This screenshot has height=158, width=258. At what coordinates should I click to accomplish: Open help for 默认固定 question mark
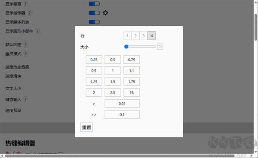pyautogui.click(x=25, y=45)
